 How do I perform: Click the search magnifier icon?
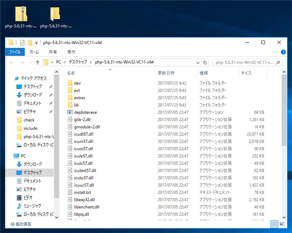click(x=278, y=63)
